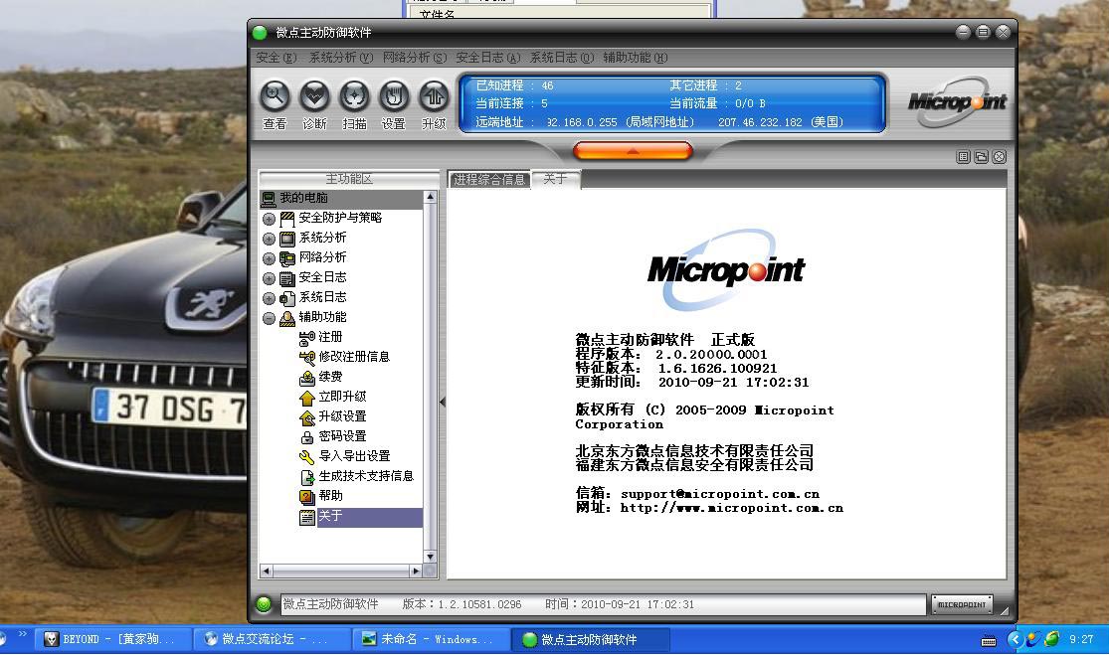
Task: Collapse the 辅助功能 tree node
Action: click(x=269, y=319)
